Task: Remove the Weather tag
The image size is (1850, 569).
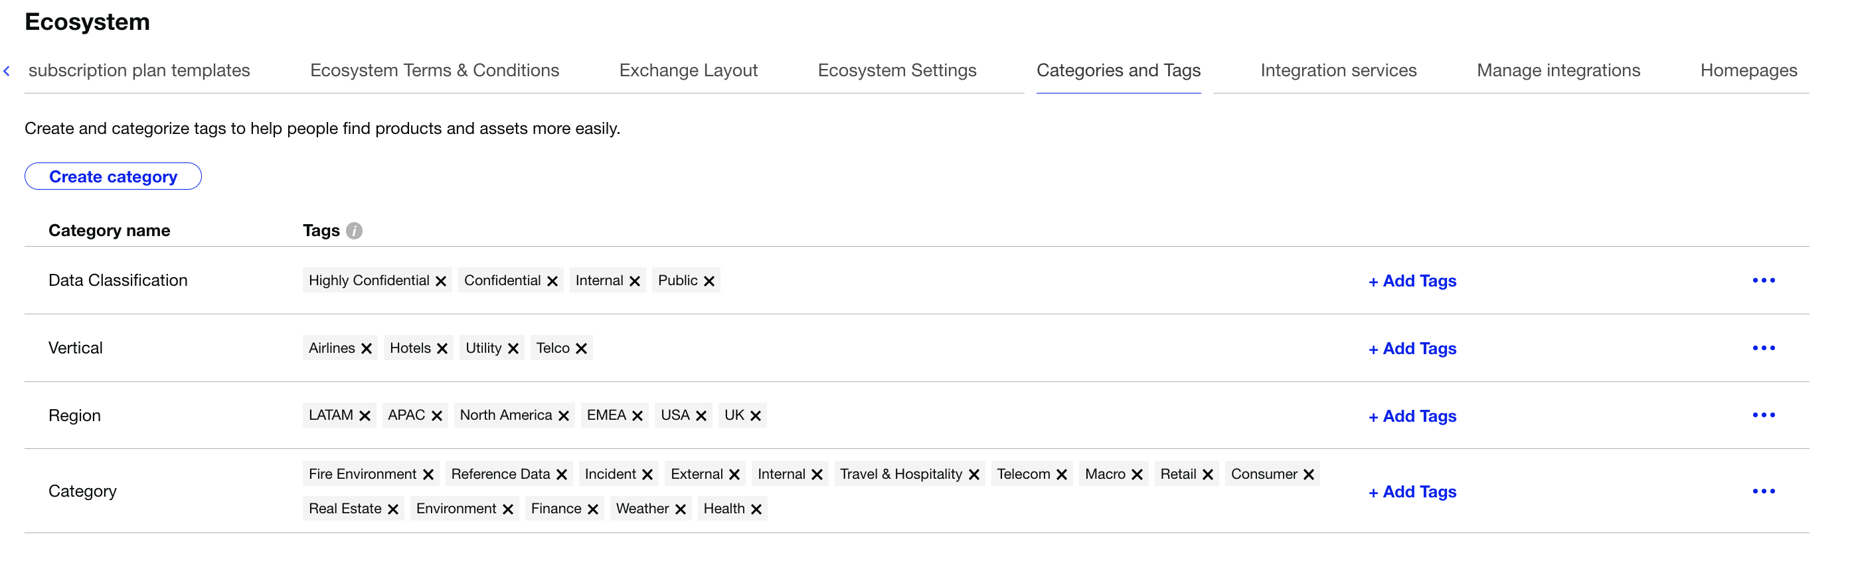Action: [681, 509]
